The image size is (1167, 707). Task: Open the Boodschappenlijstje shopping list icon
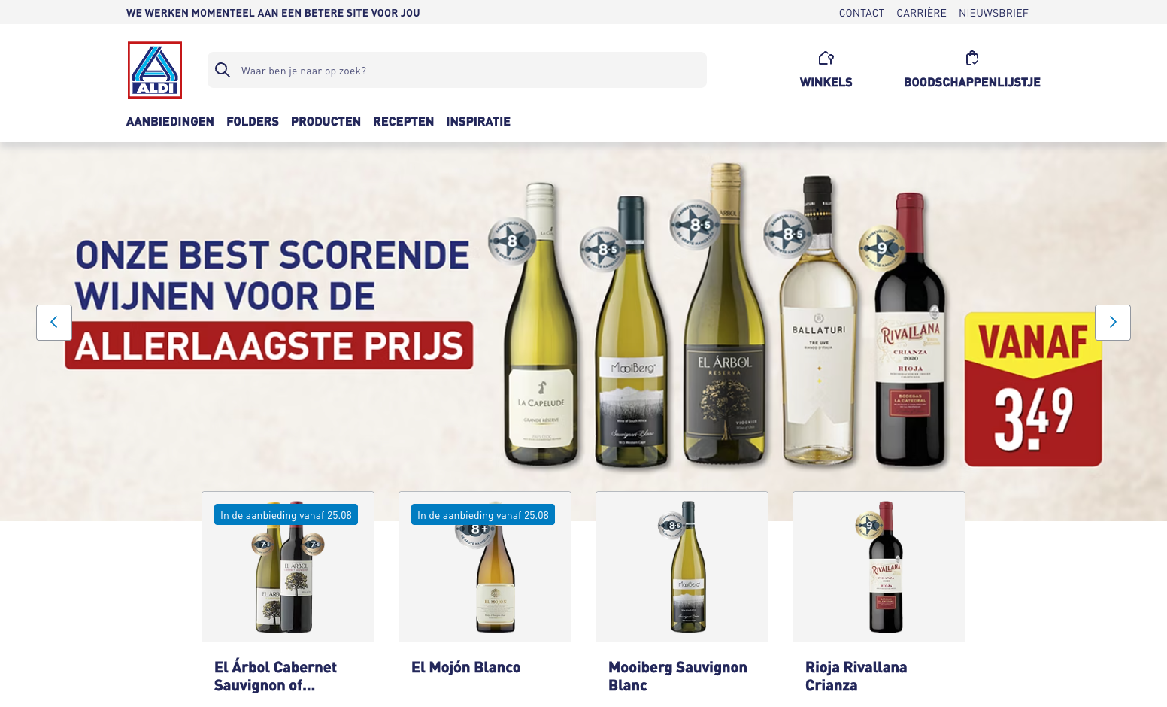[971, 58]
